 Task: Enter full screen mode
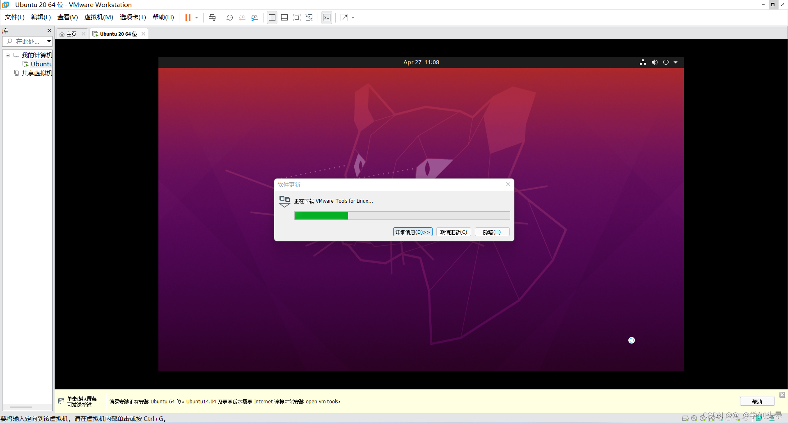297,18
